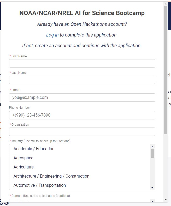
Task: Select the Email input box
Action: click(82, 98)
